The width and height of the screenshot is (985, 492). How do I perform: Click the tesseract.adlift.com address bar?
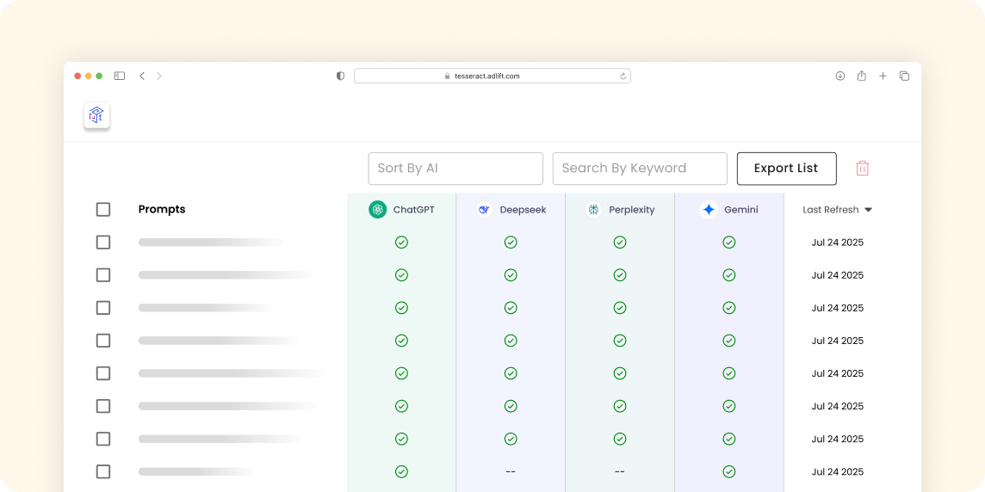(x=492, y=76)
